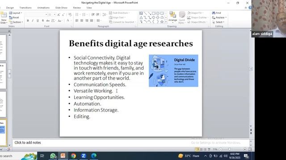Click in the notes pane text
This screenshot has width=286, height=160.
28,143
